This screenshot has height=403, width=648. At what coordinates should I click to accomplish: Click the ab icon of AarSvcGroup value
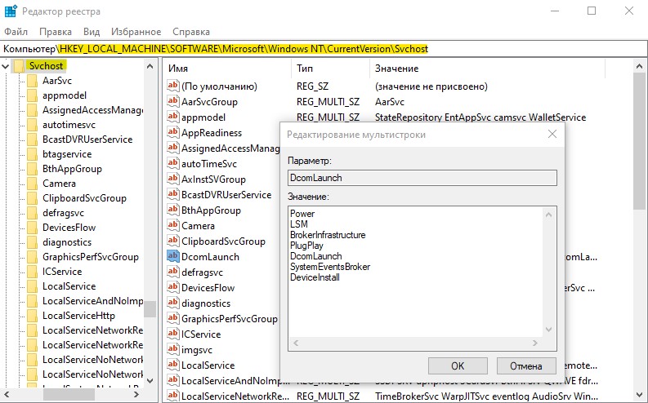point(172,101)
